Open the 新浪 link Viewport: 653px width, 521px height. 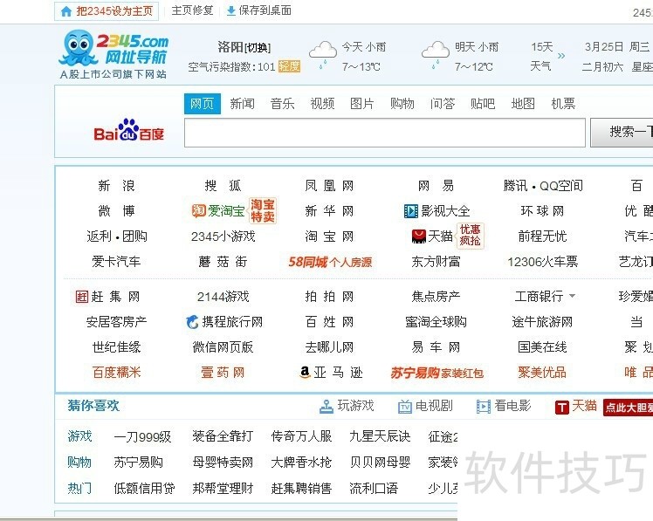pyautogui.click(x=116, y=186)
